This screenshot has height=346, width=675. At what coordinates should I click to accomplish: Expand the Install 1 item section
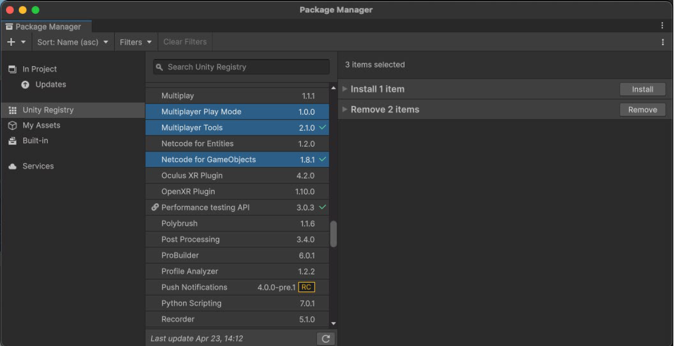point(345,89)
